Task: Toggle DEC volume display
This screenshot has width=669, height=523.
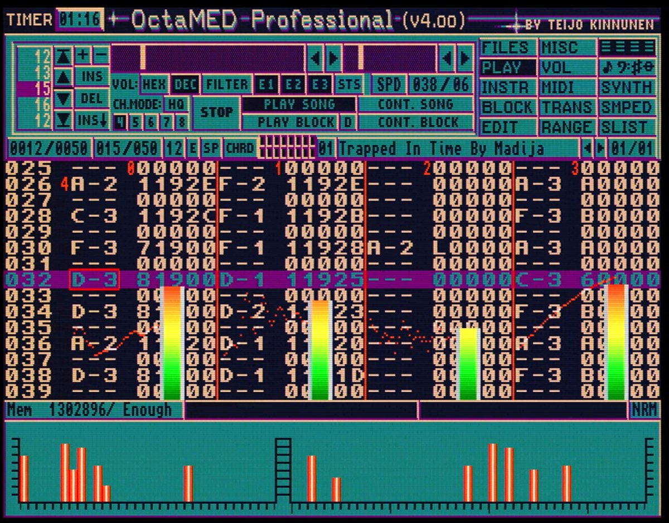Action: pyautogui.click(x=184, y=85)
